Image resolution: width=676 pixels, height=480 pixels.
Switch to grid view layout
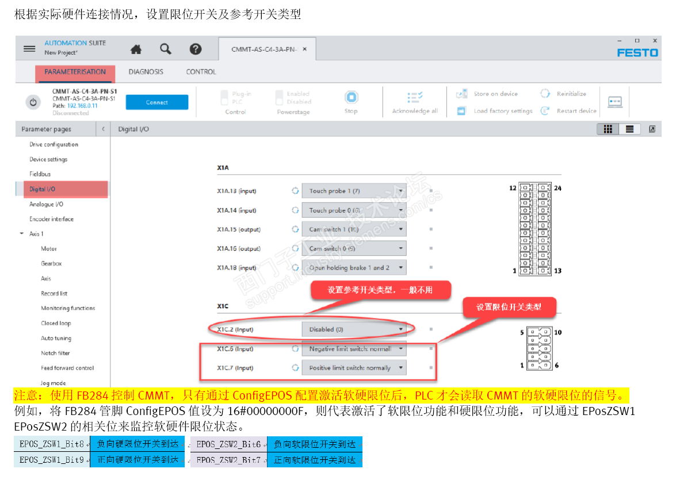click(x=608, y=129)
